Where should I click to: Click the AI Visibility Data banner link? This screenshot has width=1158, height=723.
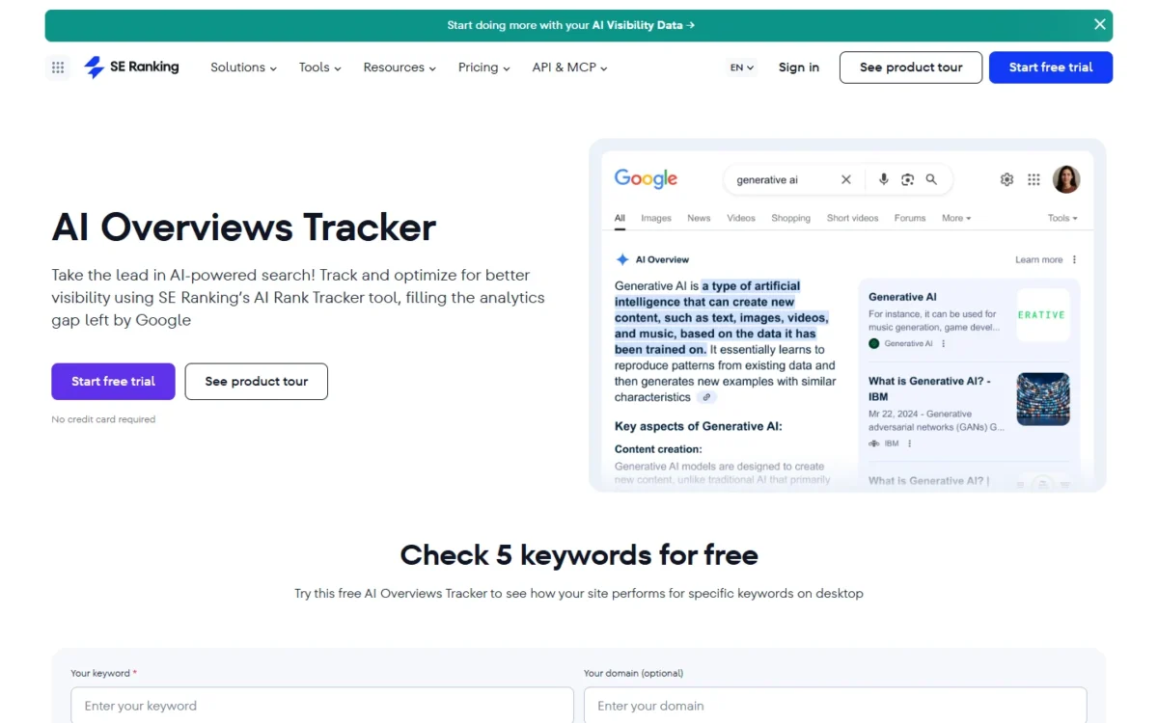coord(571,25)
